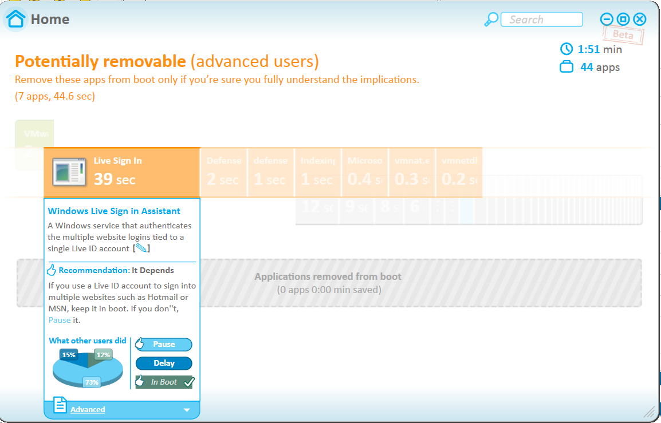
Task: Click the 12% pie chart slice label
Action: coord(103,355)
